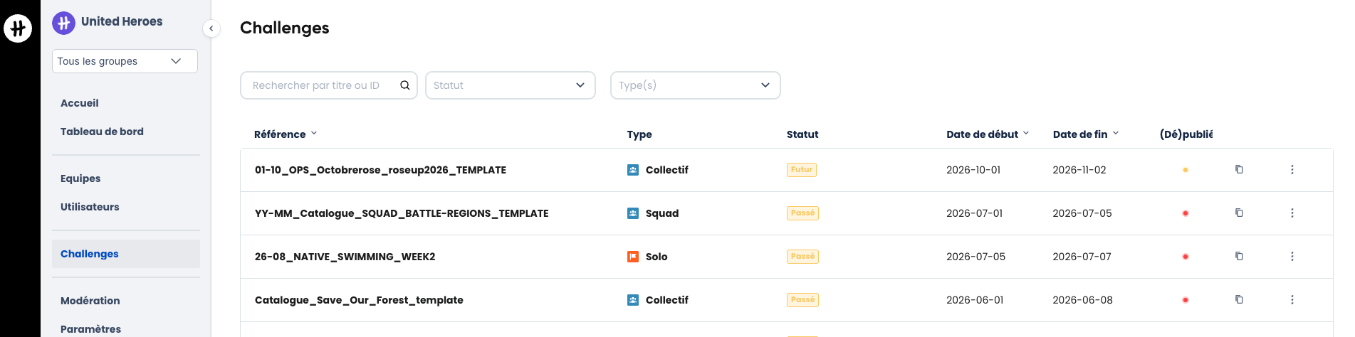Toggle published status dot for Save_Our_Forest template
The width and height of the screenshot is (1355, 337).
coord(1186,300)
